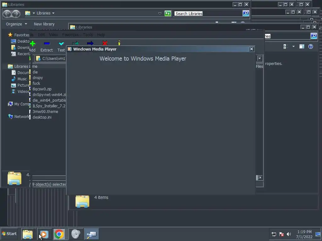Viewport: 322px width, 241px height.
Task: Toggle the preview pane icon in back Libraries window
Action: point(302,46)
